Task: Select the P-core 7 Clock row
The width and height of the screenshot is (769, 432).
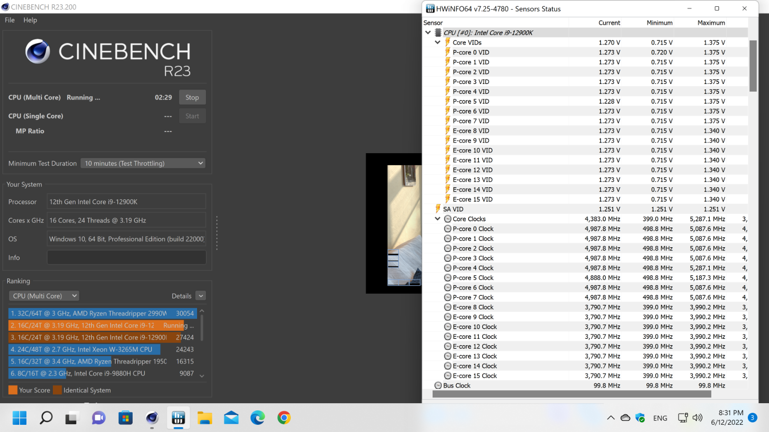Action: coord(585,297)
